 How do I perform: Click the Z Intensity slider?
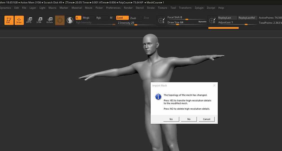[136, 23]
